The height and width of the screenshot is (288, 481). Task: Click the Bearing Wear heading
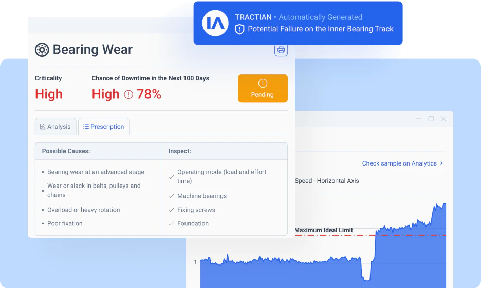tap(92, 50)
